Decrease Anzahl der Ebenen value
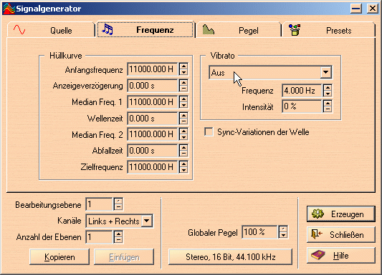This screenshot has height=275, width=382. (118, 240)
